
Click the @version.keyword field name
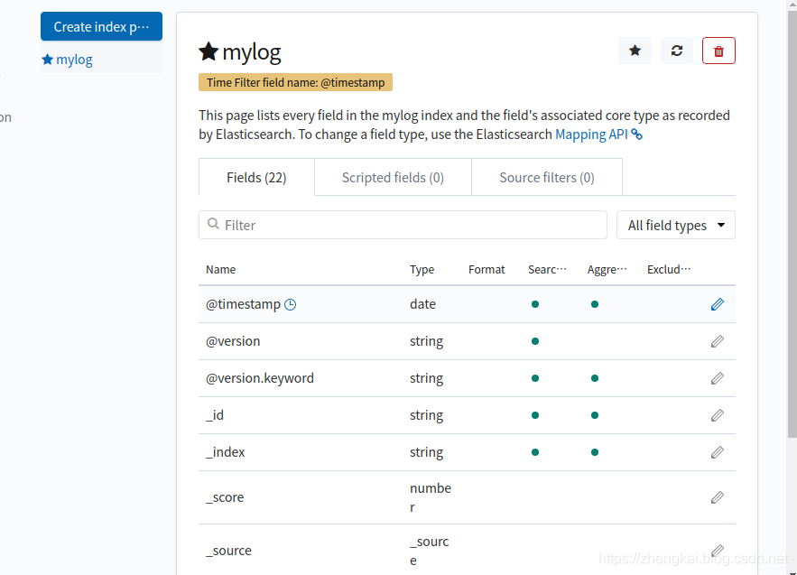260,378
